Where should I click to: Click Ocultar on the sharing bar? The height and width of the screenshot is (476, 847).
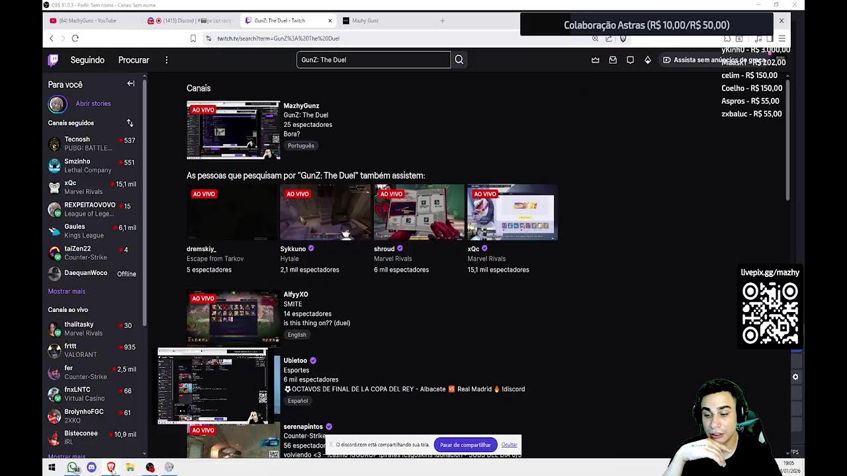[x=509, y=445]
